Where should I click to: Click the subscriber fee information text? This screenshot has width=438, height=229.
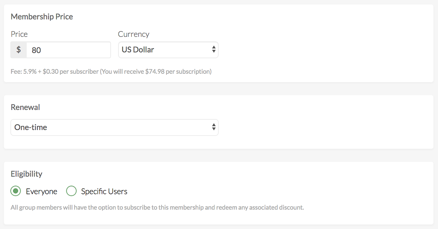click(x=111, y=72)
